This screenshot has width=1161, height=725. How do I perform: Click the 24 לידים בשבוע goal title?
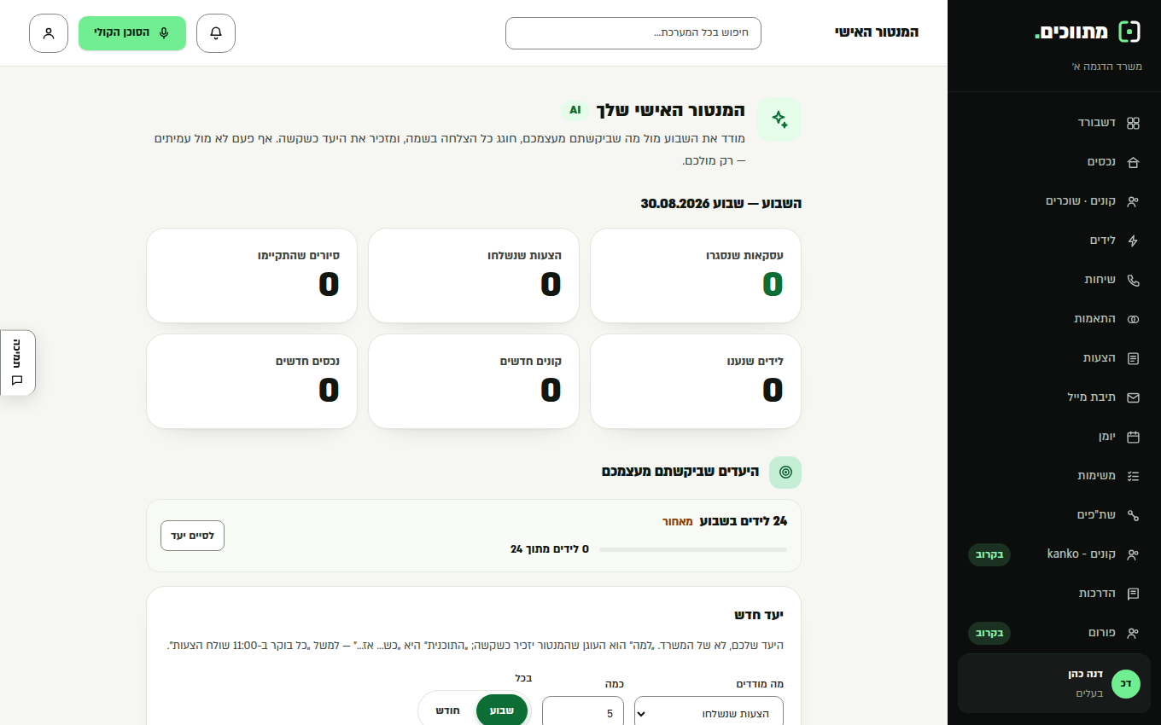pos(744,521)
